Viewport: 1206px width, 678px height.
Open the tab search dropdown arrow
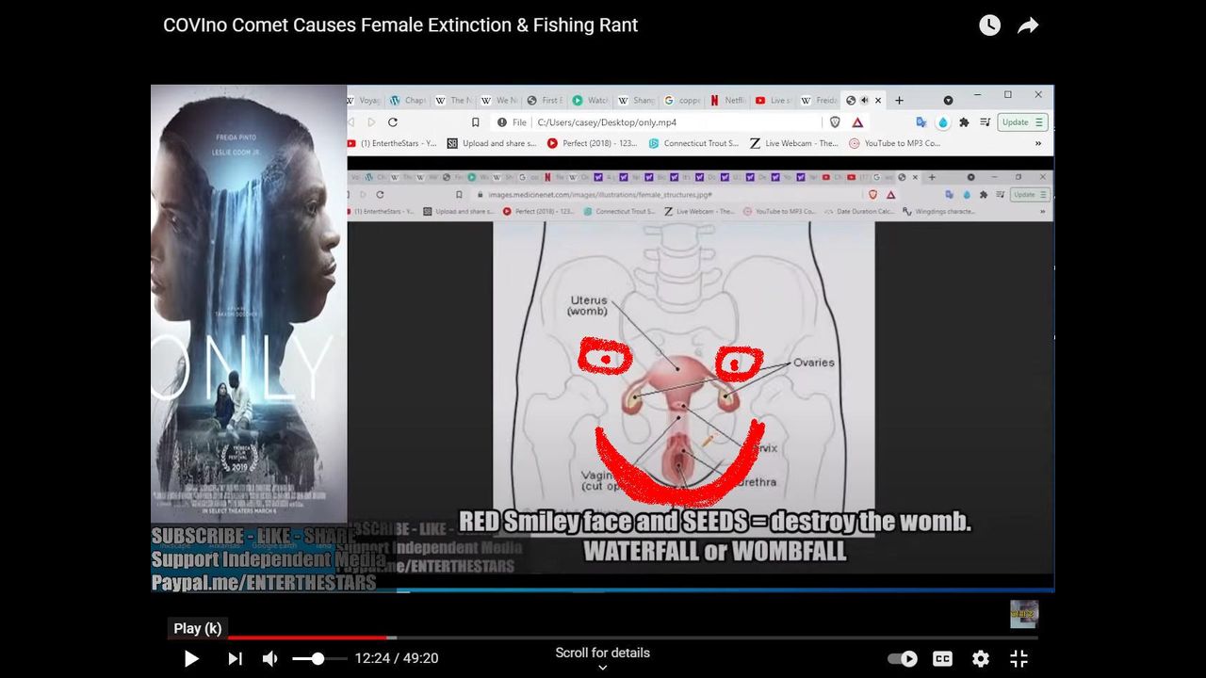948,100
